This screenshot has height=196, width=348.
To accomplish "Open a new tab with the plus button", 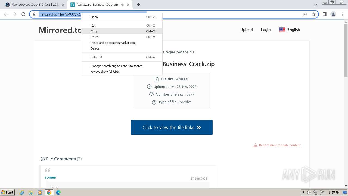I will pyautogui.click(x=138, y=5).
